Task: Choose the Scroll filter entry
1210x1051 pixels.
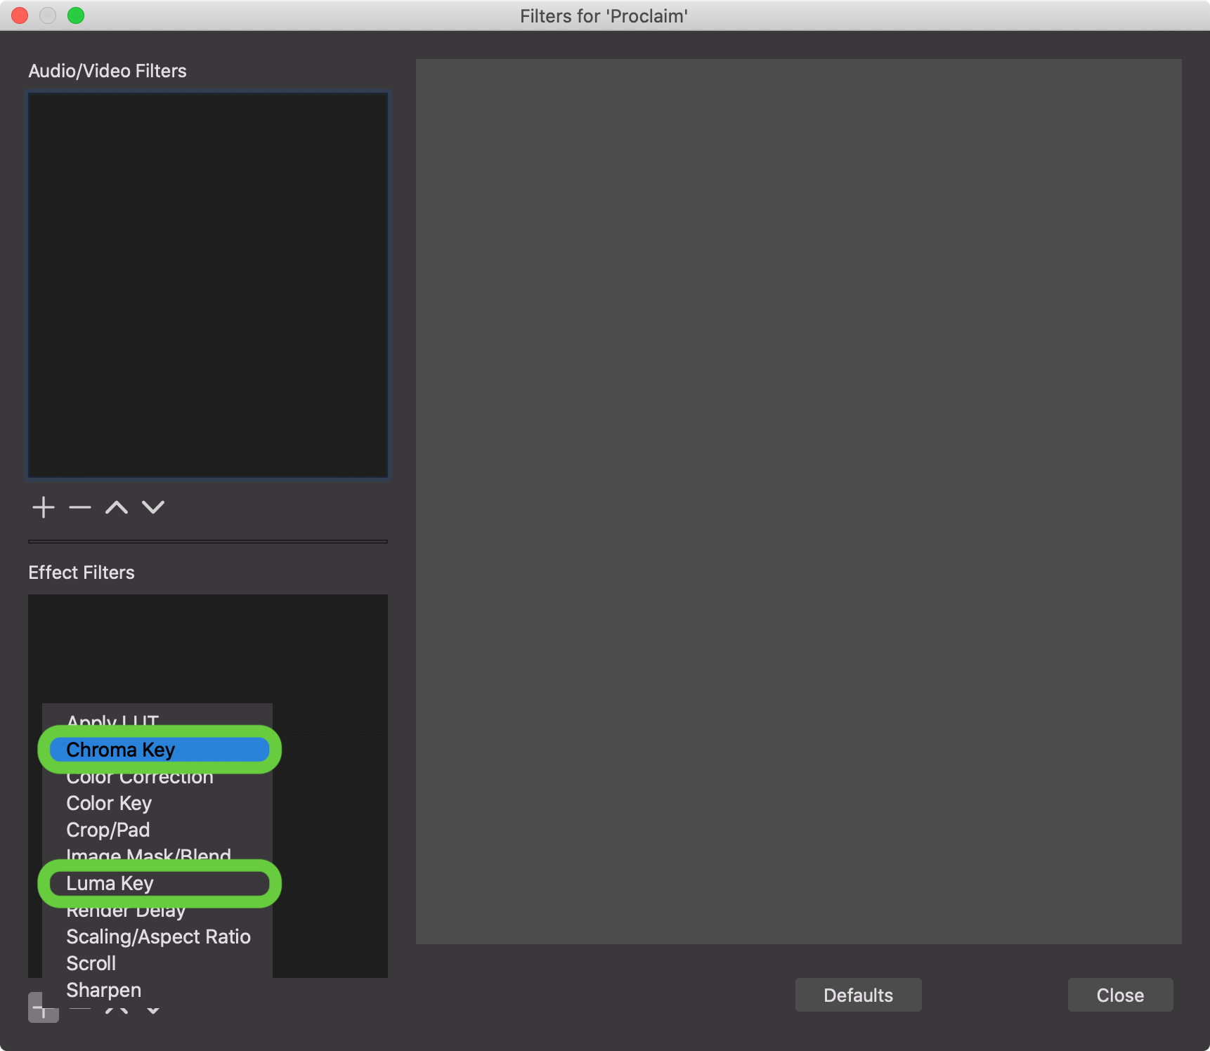Action: (91, 963)
